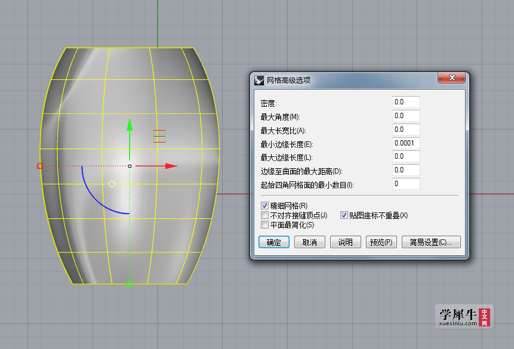Click the 预览(P) button

click(381, 242)
